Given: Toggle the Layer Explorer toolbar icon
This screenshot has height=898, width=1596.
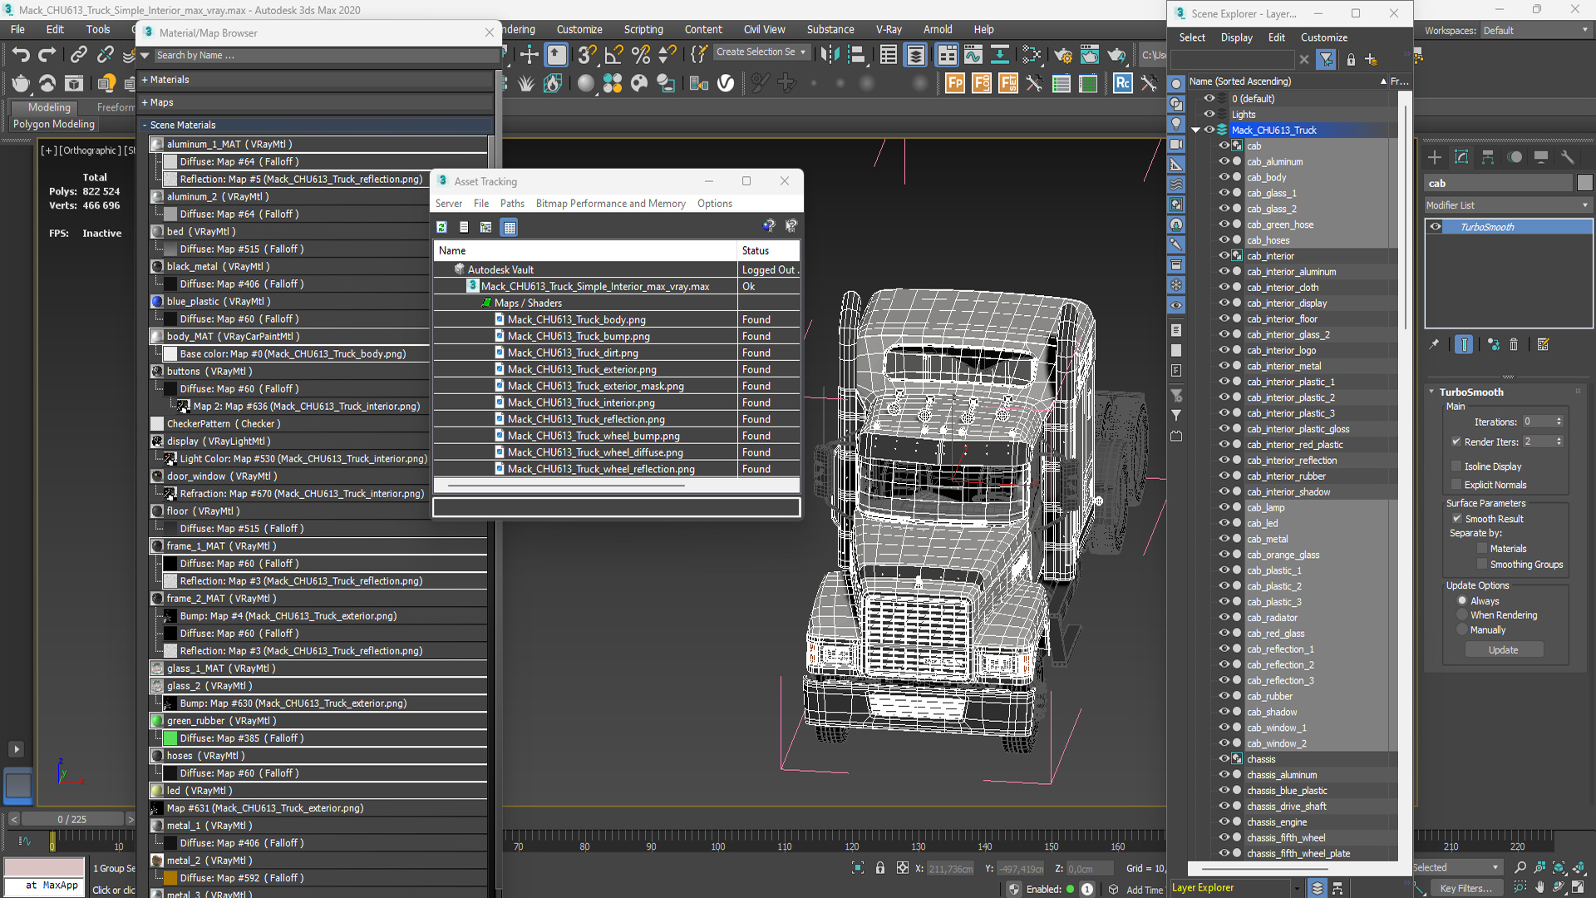Looking at the screenshot, I should (x=915, y=55).
